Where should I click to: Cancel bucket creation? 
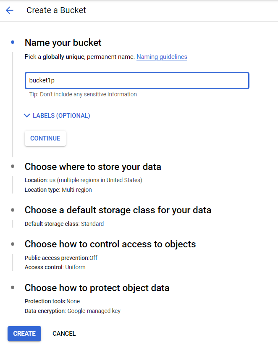click(x=64, y=334)
